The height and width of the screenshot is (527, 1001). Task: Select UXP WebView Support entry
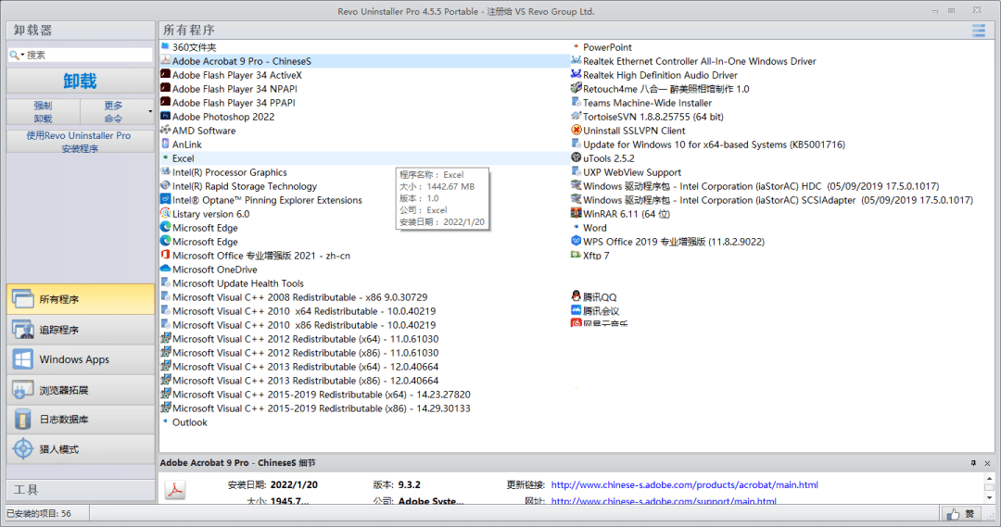[x=632, y=172]
